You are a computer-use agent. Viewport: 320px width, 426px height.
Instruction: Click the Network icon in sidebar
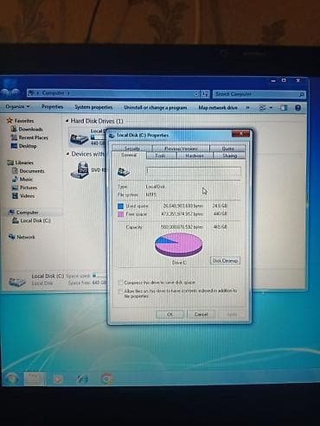click(12, 237)
